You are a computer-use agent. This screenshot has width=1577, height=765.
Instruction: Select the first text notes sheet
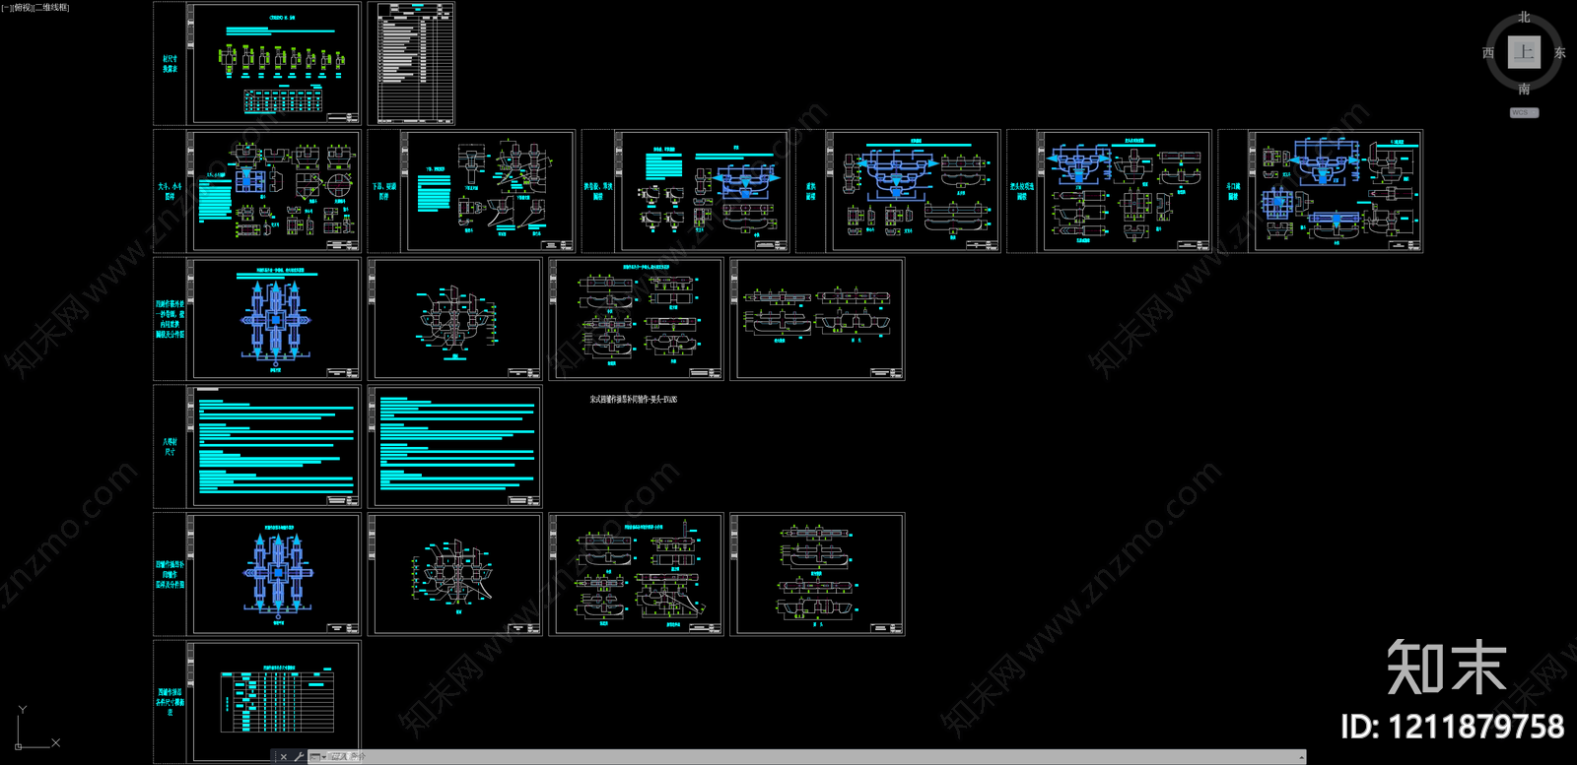[275, 446]
